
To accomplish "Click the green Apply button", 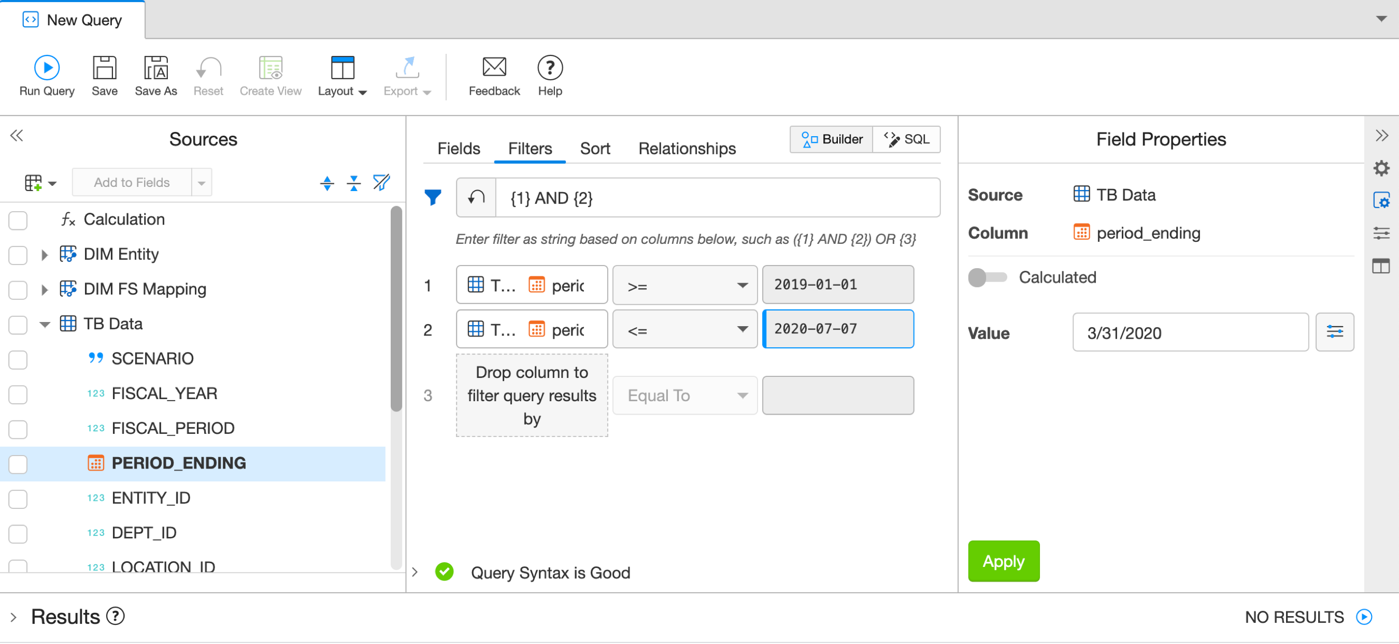I will [x=1004, y=561].
